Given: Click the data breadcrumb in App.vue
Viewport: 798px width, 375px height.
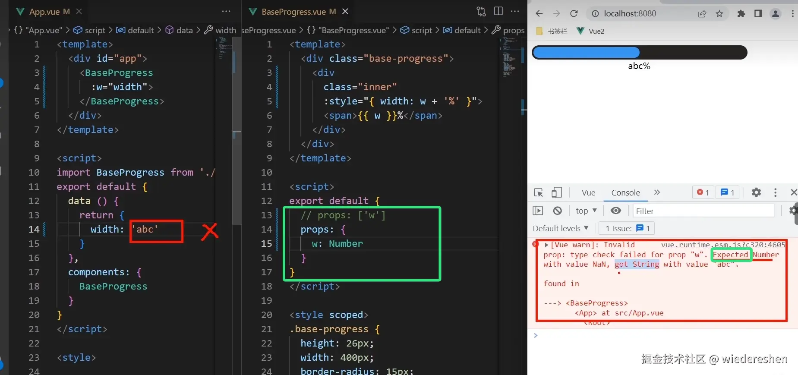Looking at the screenshot, I should point(180,30).
